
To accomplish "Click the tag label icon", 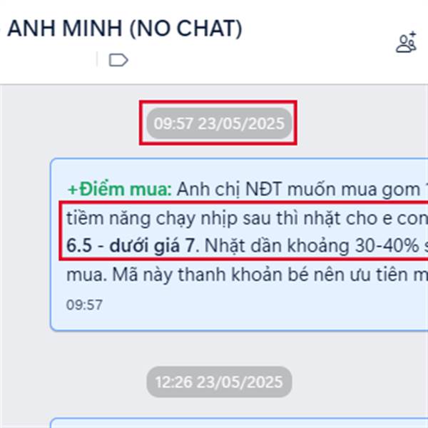I will click(118, 60).
